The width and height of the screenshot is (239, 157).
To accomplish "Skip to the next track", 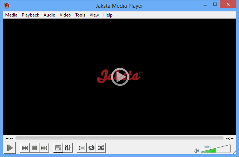I will pyautogui.click(x=44, y=148).
